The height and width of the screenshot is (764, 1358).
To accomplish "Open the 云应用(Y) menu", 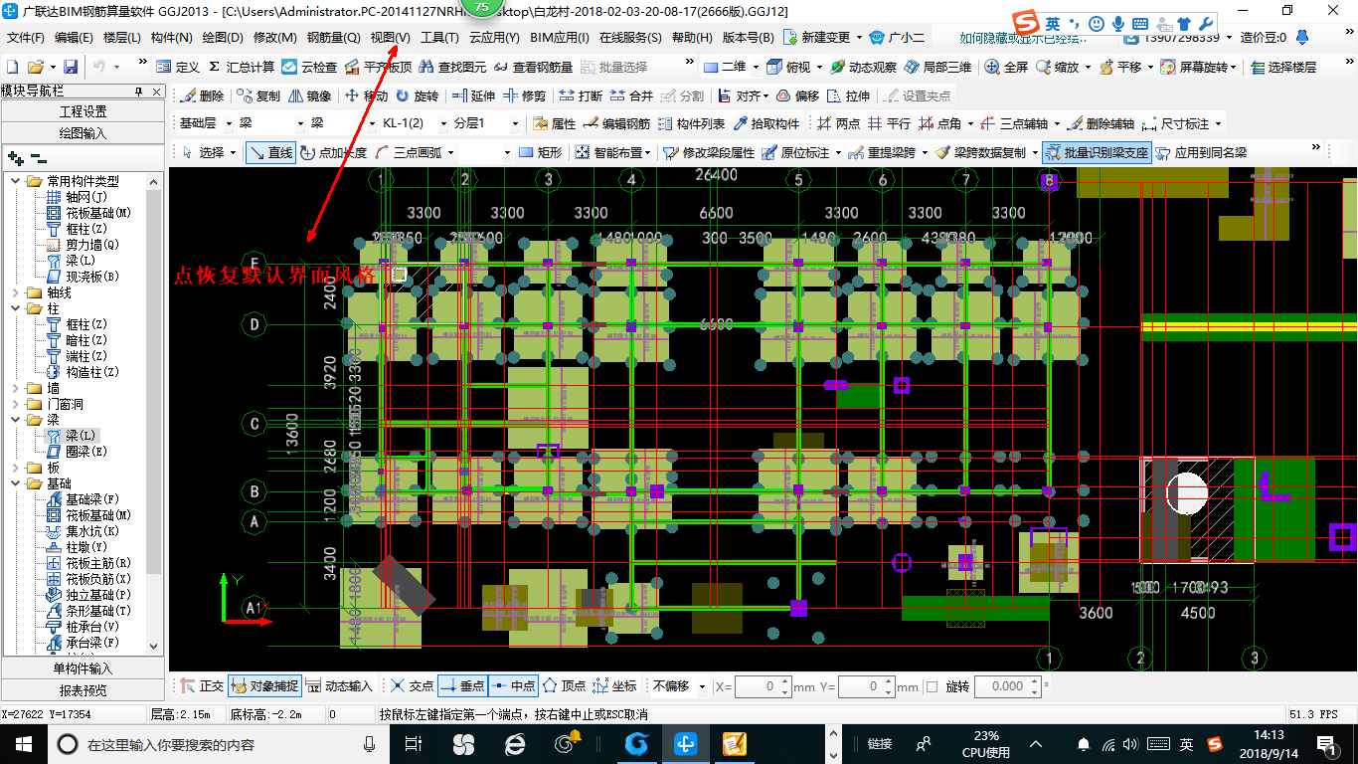I will pos(494,38).
